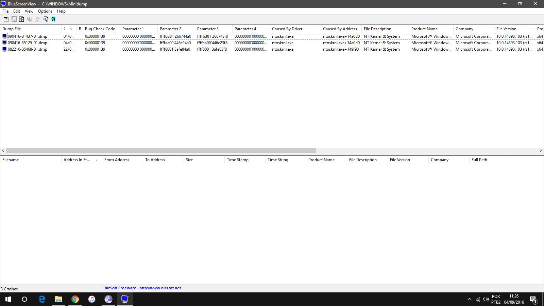Click the Refresh toolbar icon

click(22, 19)
